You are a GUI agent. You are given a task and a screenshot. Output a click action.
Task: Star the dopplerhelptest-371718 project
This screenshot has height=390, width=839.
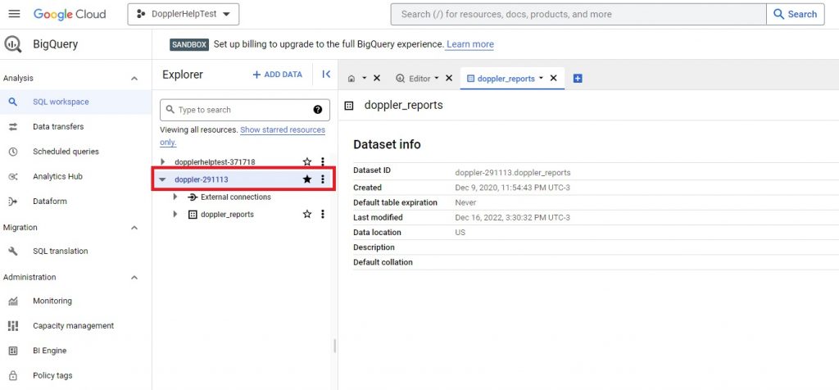pos(307,161)
